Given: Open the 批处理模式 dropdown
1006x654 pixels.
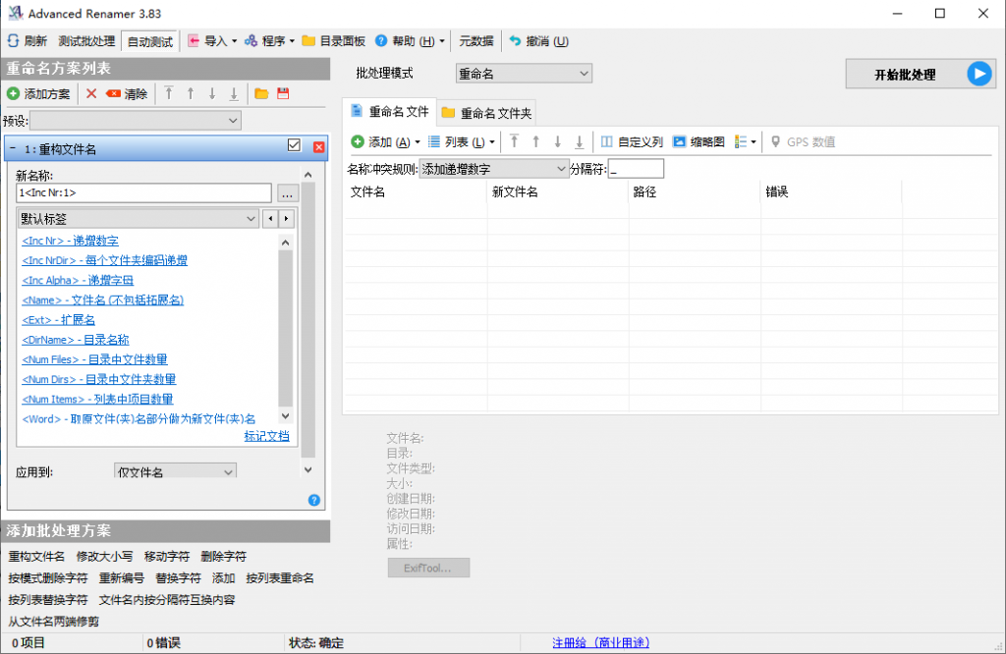Looking at the screenshot, I should click(x=524, y=74).
